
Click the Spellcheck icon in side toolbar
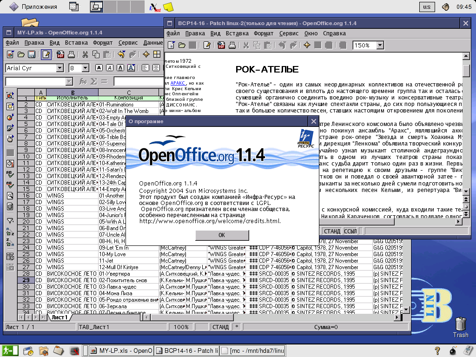coord(10,175)
